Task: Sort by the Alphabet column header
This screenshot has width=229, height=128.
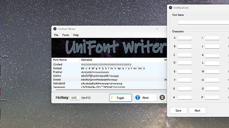Action: click(x=121, y=60)
